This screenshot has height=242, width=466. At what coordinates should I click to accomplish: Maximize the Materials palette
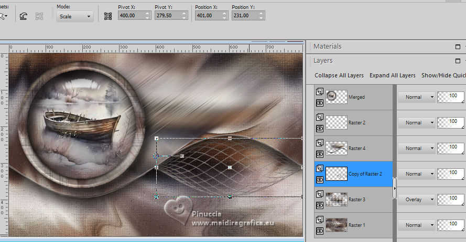click(458, 47)
